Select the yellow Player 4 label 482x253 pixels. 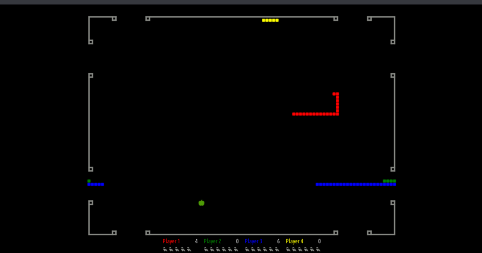click(294, 242)
